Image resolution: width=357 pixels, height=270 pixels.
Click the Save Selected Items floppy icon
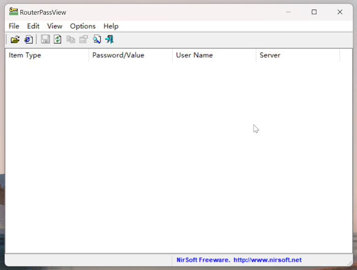tap(45, 39)
